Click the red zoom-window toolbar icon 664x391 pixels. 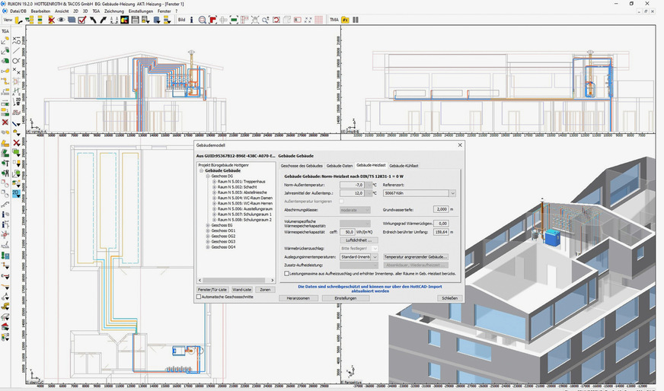[212, 20]
